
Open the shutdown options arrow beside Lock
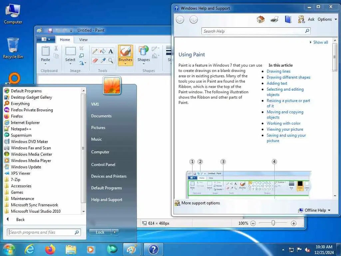(115, 232)
